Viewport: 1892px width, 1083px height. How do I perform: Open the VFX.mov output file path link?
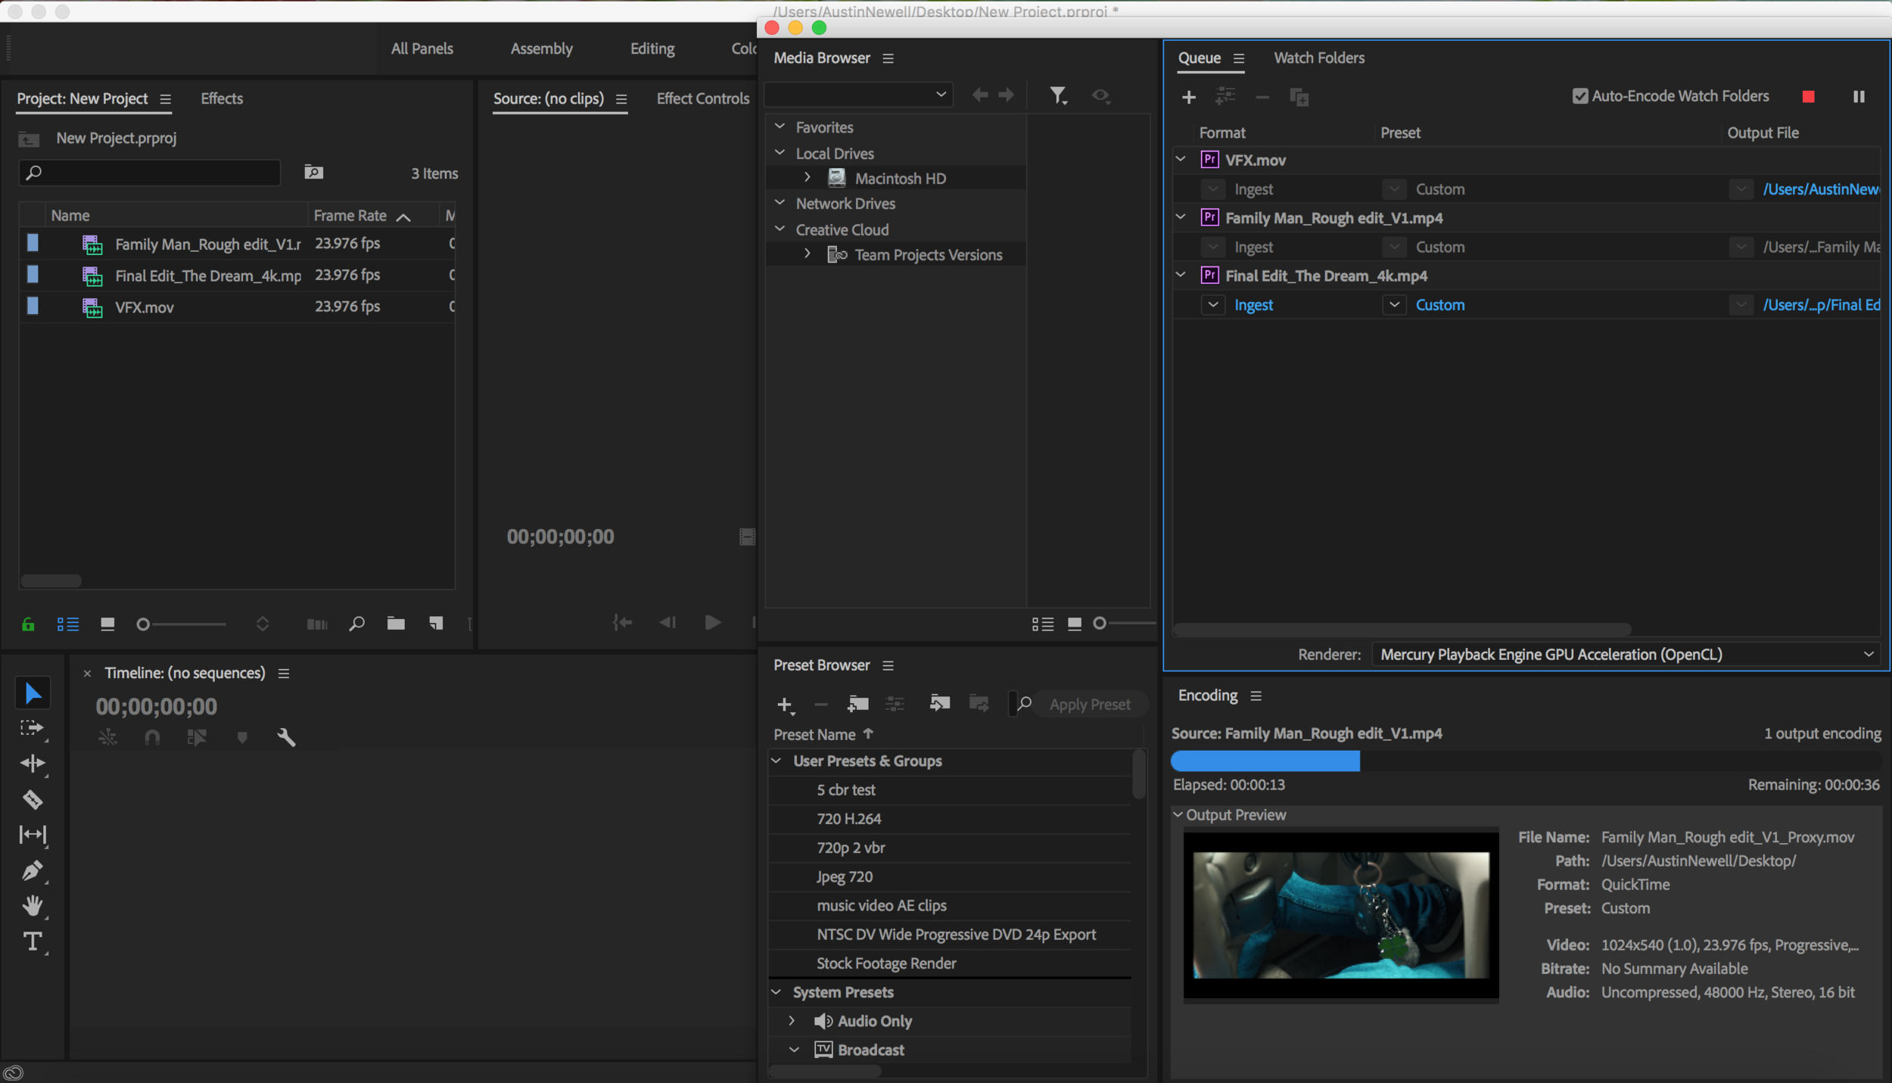(1821, 189)
